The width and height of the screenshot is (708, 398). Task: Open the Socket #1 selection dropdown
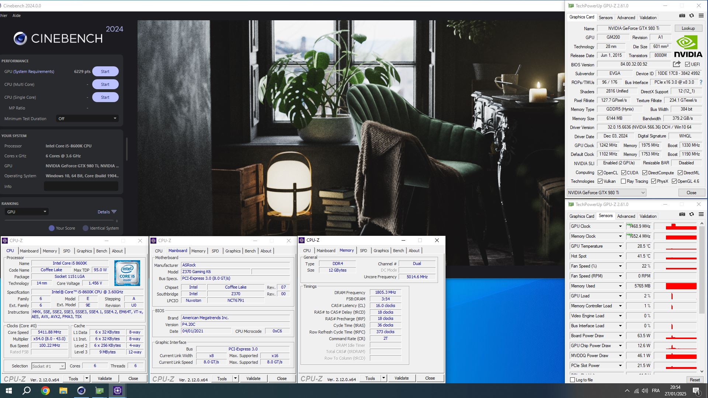(48, 366)
